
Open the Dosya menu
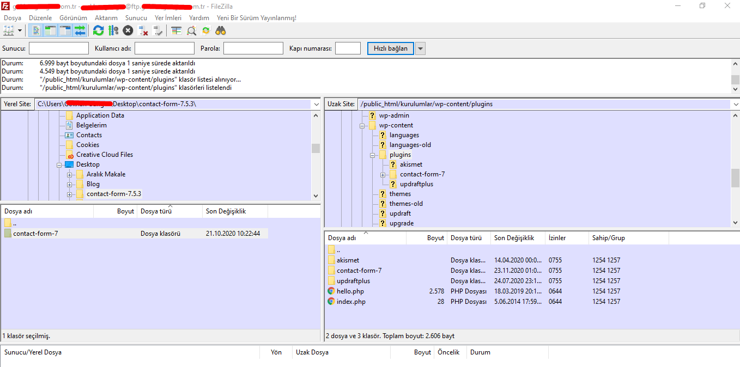pyautogui.click(x=13, y=18)
